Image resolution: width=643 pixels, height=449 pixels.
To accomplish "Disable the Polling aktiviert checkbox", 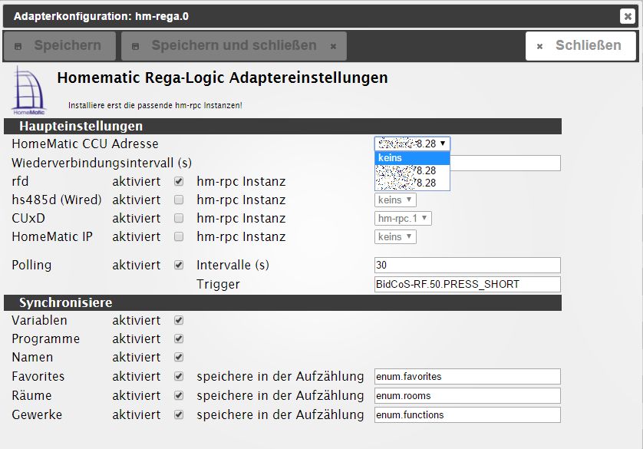I will (x=179, y=265).
